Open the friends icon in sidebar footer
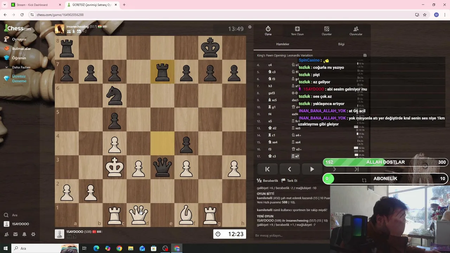Image resolution: width=450 pixels, height=253 pixels. (x=6, y=234)
